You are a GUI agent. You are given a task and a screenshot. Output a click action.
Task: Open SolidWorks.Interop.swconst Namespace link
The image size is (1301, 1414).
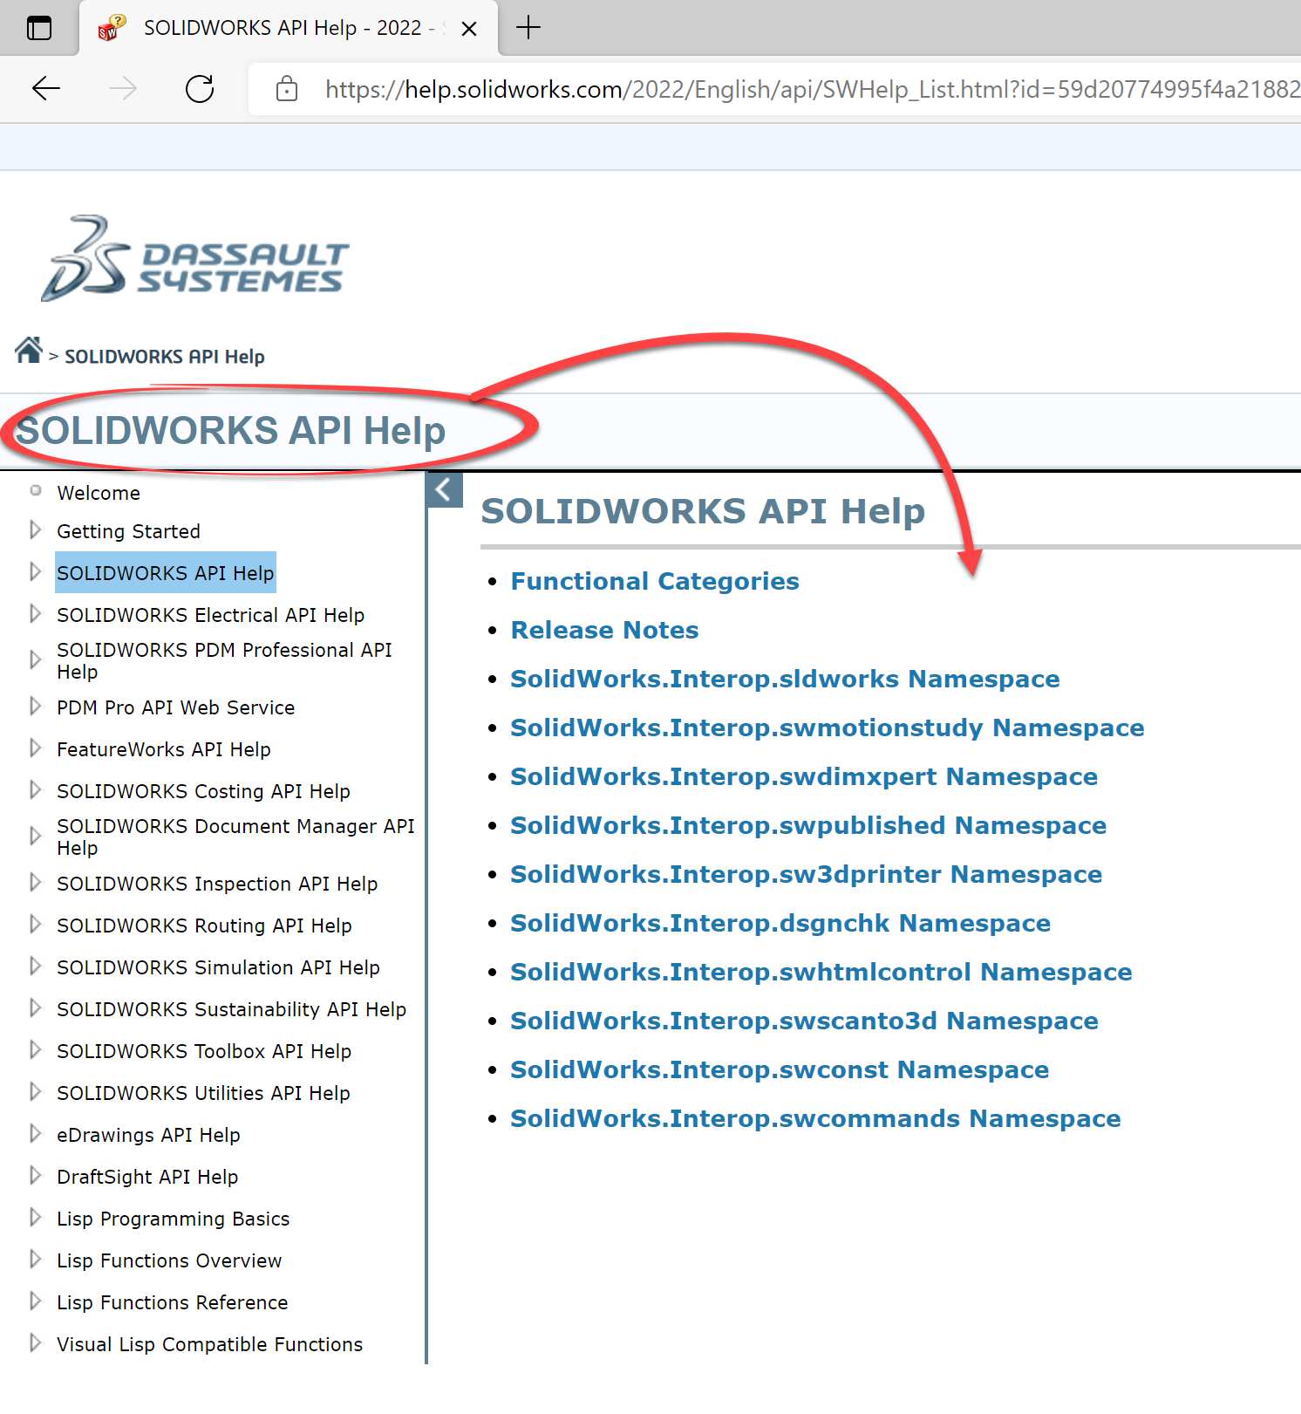(780, 1069)
